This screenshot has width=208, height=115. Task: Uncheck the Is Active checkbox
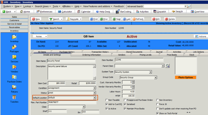click(x=107, y=109)
